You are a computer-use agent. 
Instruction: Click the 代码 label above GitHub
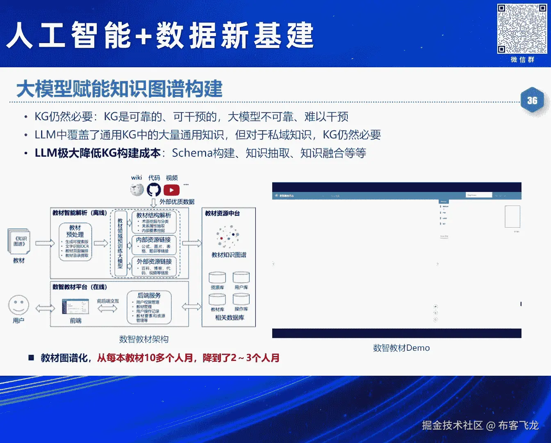click(x=154, y=178)
